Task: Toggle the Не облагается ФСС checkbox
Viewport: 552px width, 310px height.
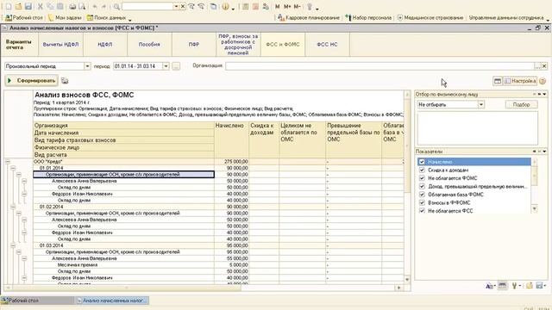Action: point(422,210)
